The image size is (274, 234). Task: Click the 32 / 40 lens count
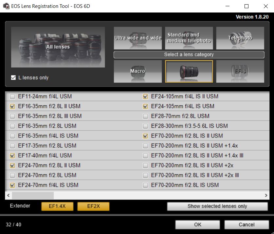[13, 224]
